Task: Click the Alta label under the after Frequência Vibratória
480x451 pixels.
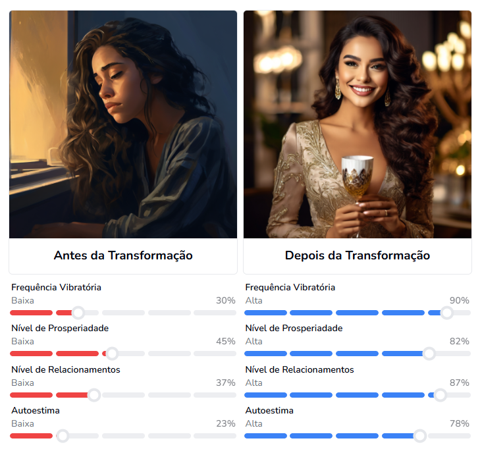Action: (253, 301)
